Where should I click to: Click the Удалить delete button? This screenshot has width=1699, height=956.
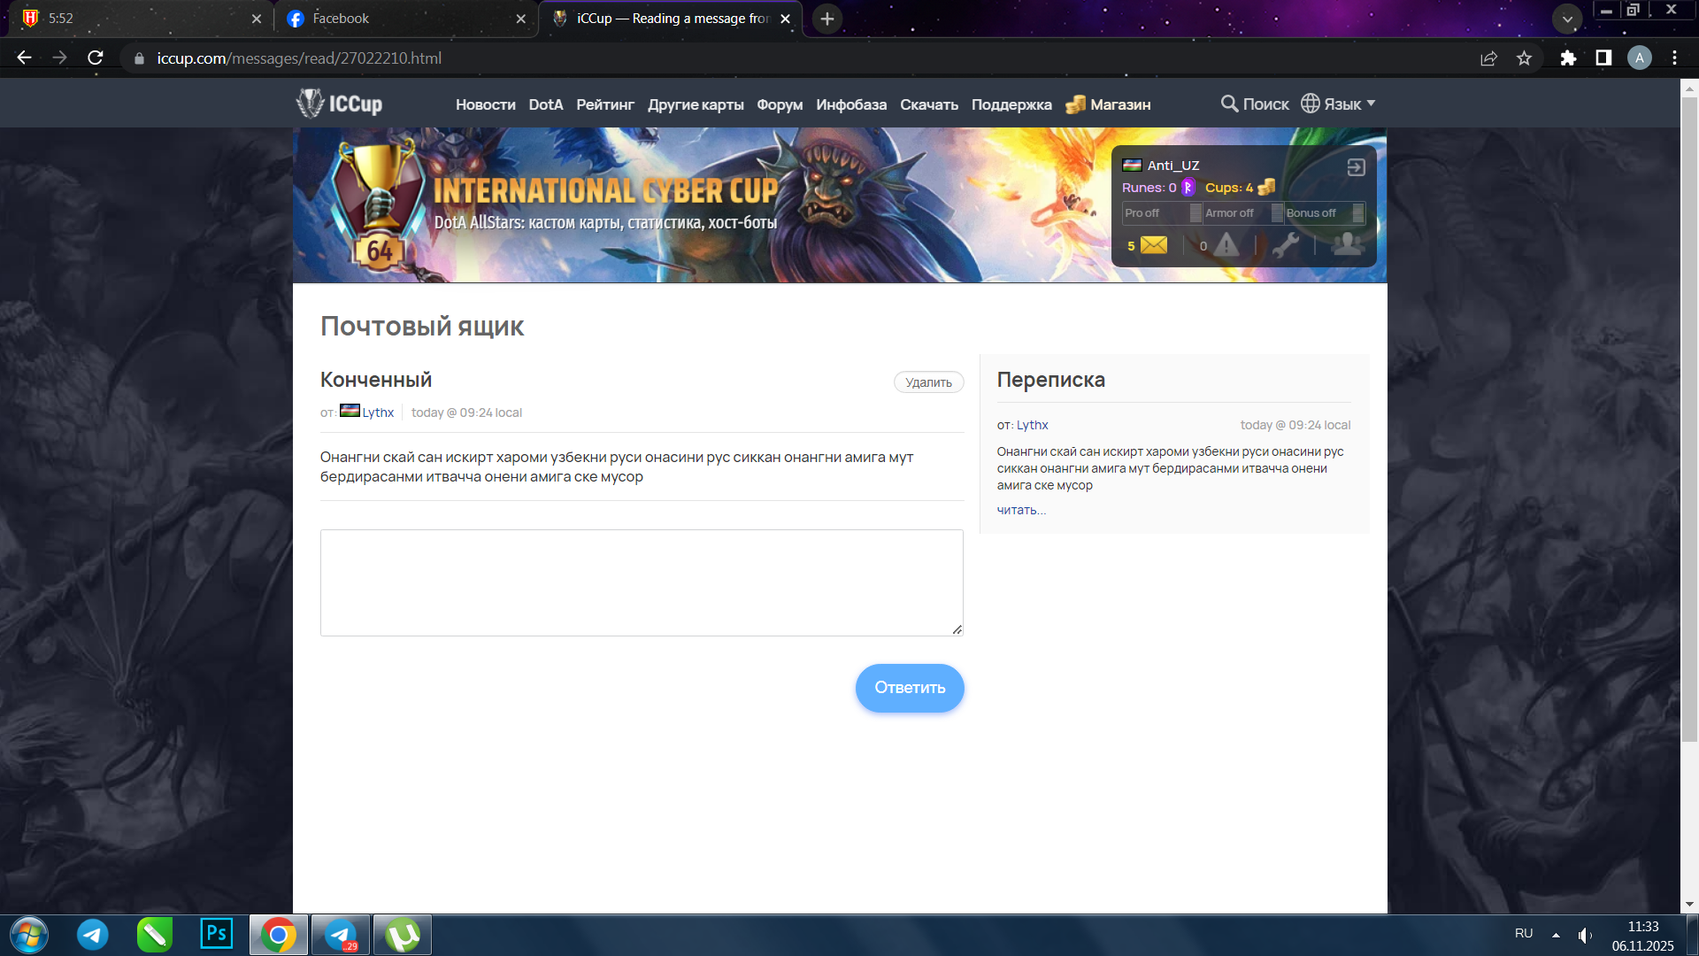pos(928,382)
